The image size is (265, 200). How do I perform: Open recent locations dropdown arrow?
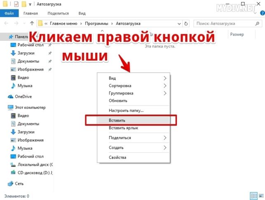[x=24, y=24]
